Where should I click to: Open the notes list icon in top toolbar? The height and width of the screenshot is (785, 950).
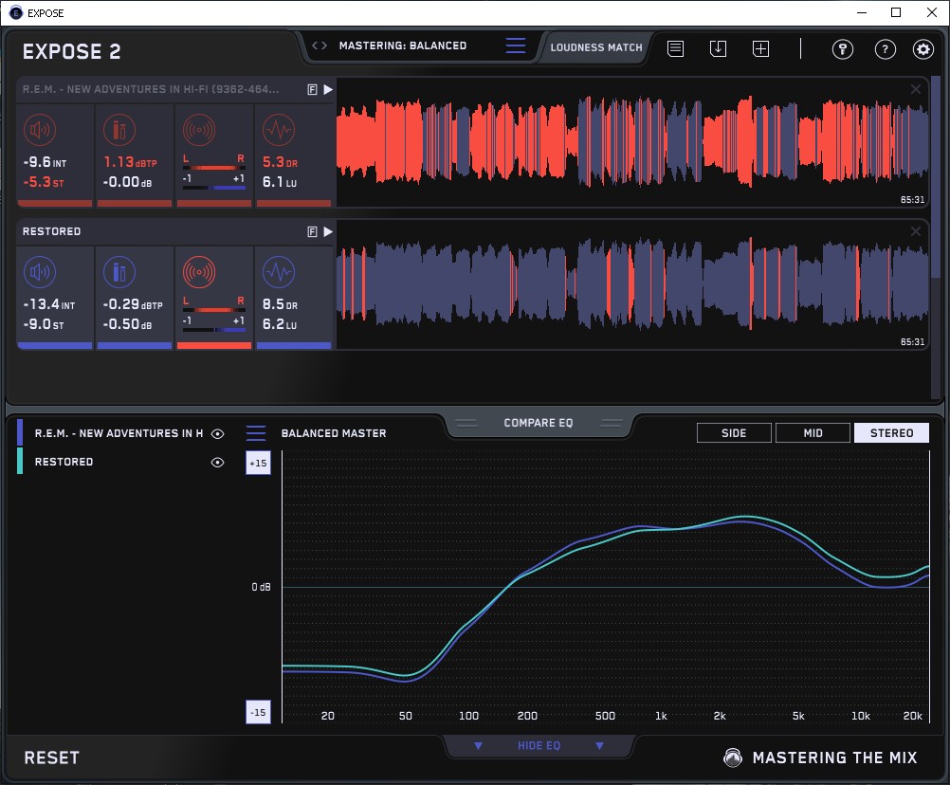(675, 48)
